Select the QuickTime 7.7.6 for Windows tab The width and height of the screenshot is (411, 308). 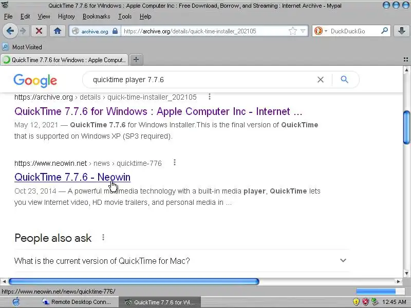64,60
